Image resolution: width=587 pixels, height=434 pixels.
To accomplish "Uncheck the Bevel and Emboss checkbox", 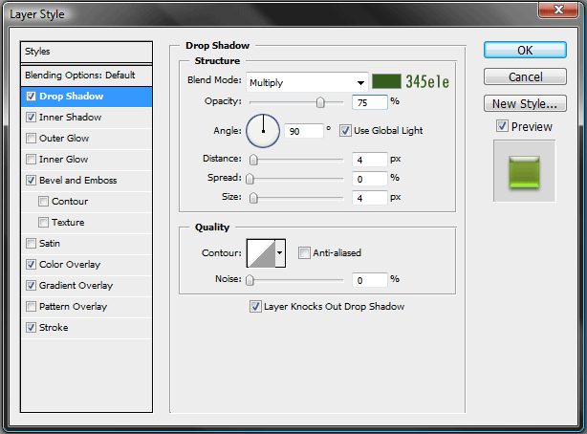I will (32, 180).
